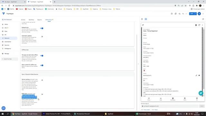Open the Security section in sidebar
Viewport: 206px width, 116px height.
pyautogui.click(x=7, y=45)
